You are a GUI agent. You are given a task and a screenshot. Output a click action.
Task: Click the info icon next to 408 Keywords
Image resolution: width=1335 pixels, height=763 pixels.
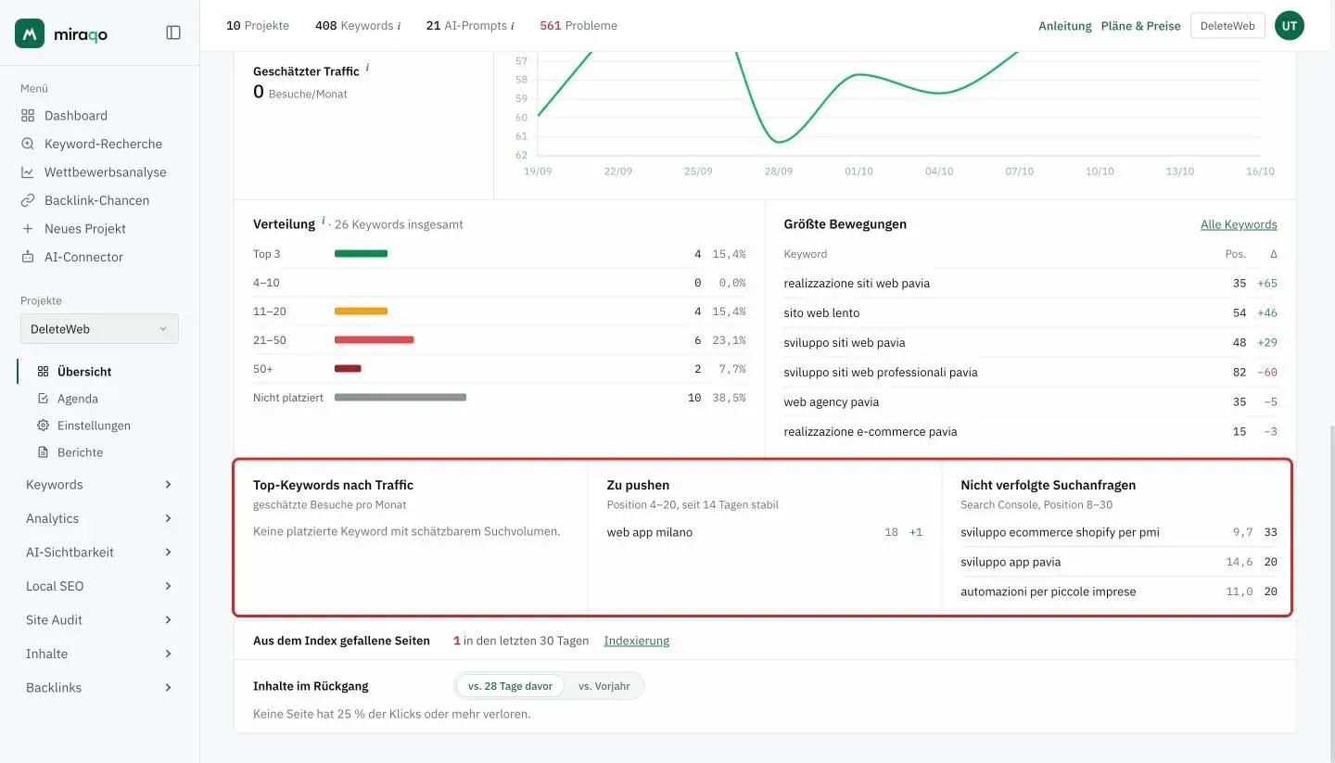399,26
